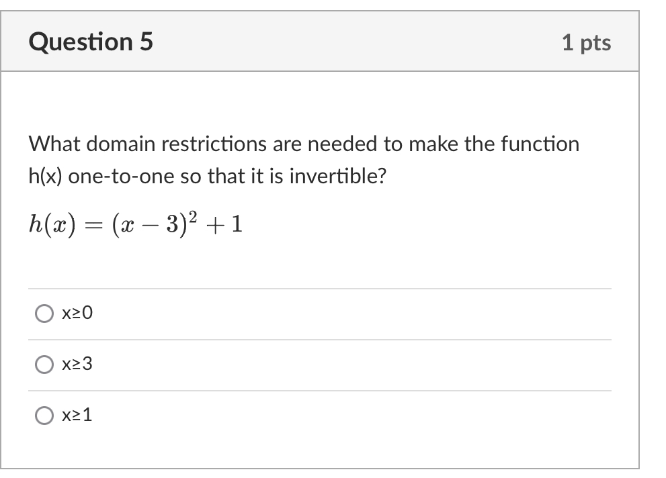Click blank space right of x≥0 answer
This screenshot has width=666, height=478.
click(353, 314)
